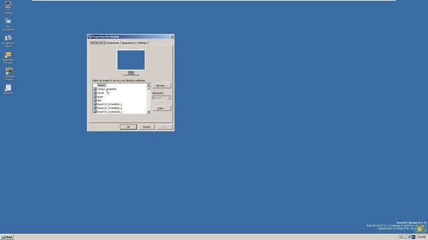428x240 pixels.
Task: Switch to the Screensaver tab
Action: pyautogui.click(x=112, y=43)
